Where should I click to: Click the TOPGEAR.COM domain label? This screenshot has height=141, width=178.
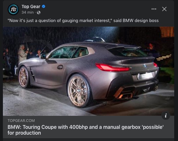pyautogui.click(x=21, y=121)
